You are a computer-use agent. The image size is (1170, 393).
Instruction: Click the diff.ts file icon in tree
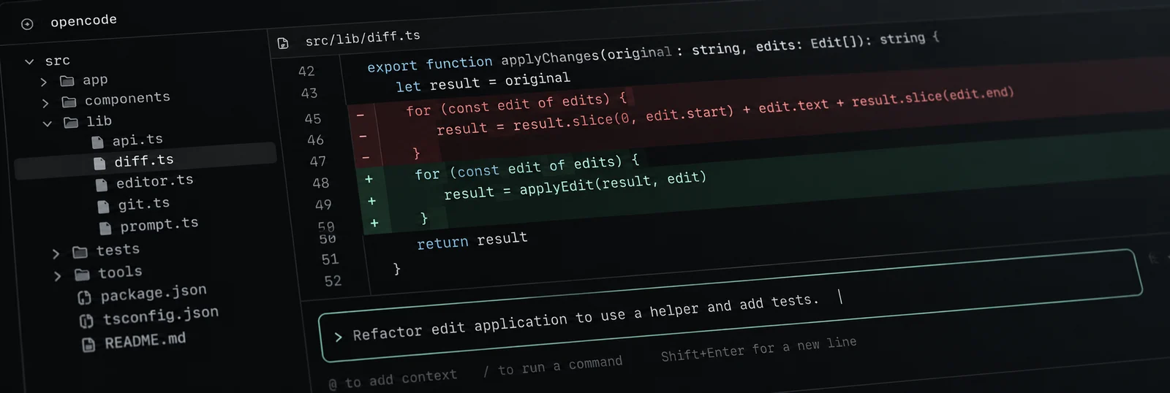tap(99, 163)
